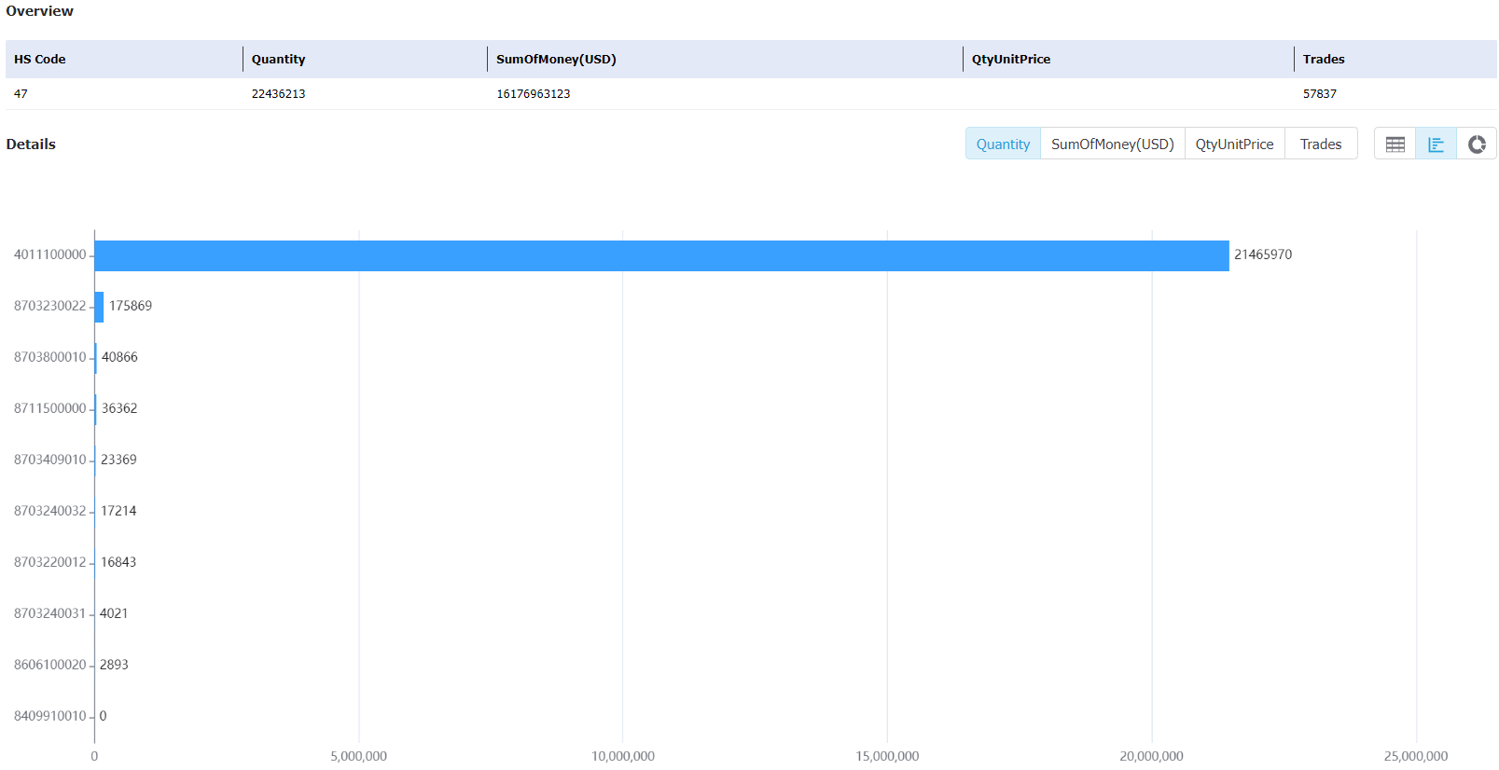Click axis label 8703409010
The width and height of the screenshot is (1499, 770).
point(49,460)
